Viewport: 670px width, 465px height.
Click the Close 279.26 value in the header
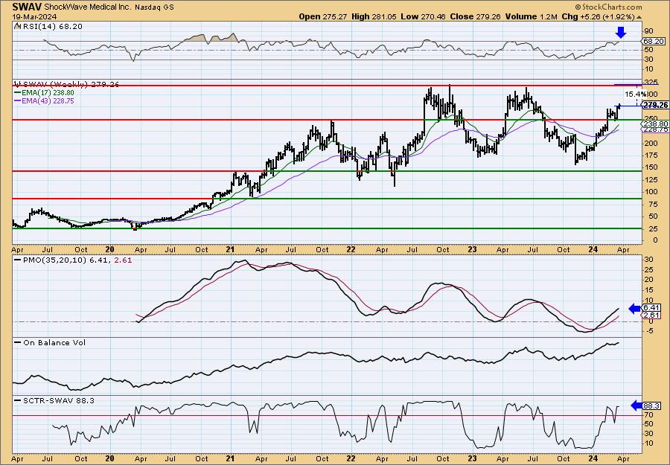point(475,16)
